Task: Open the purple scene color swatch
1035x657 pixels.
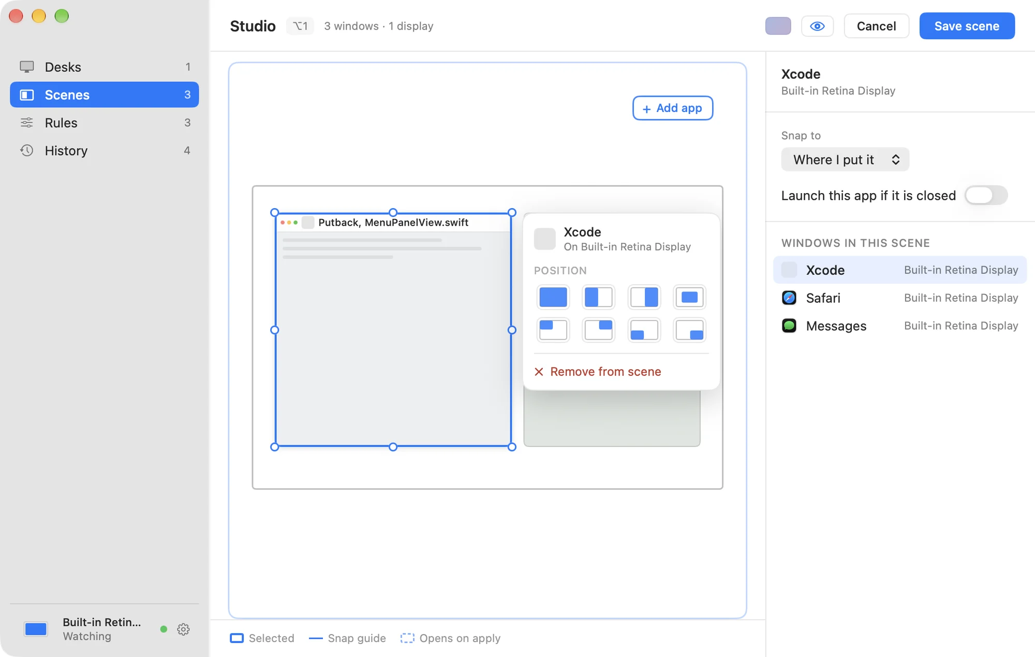Action: coord(778,26)
